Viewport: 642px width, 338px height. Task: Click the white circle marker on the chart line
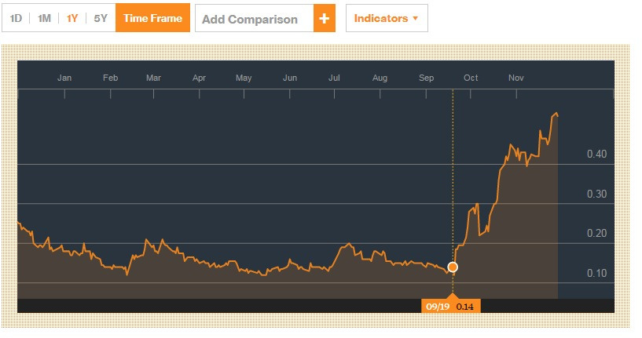pyautogui.click(x=452, y=267)
